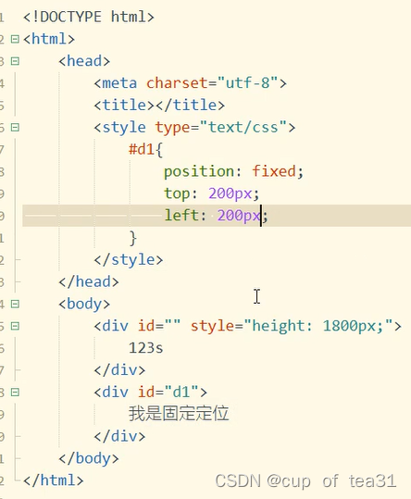Screen dimensions: 411x499
Task: Click the '我是固定定位' text line
Action: pyautogui.click(x=179, y=414)
